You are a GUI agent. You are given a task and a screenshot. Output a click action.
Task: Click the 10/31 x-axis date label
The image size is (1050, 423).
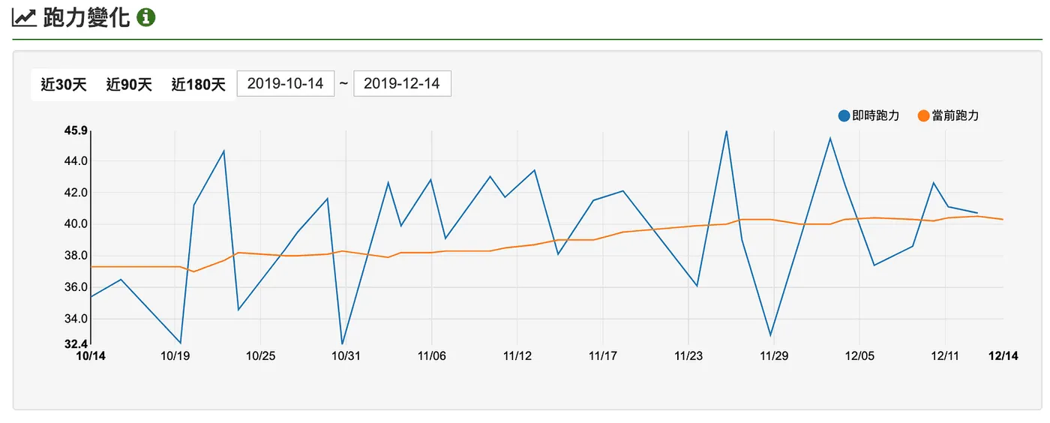(346, 356)
